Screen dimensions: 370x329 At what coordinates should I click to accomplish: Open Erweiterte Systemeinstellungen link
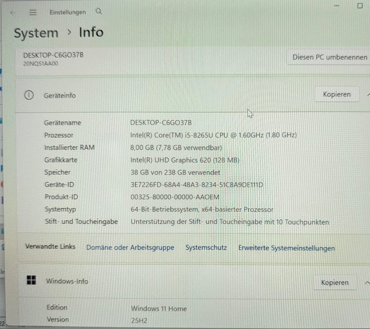(x=286, y=248)
